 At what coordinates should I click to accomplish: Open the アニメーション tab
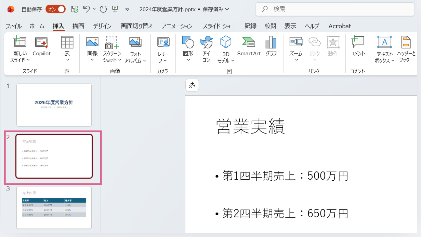[177, 26]
